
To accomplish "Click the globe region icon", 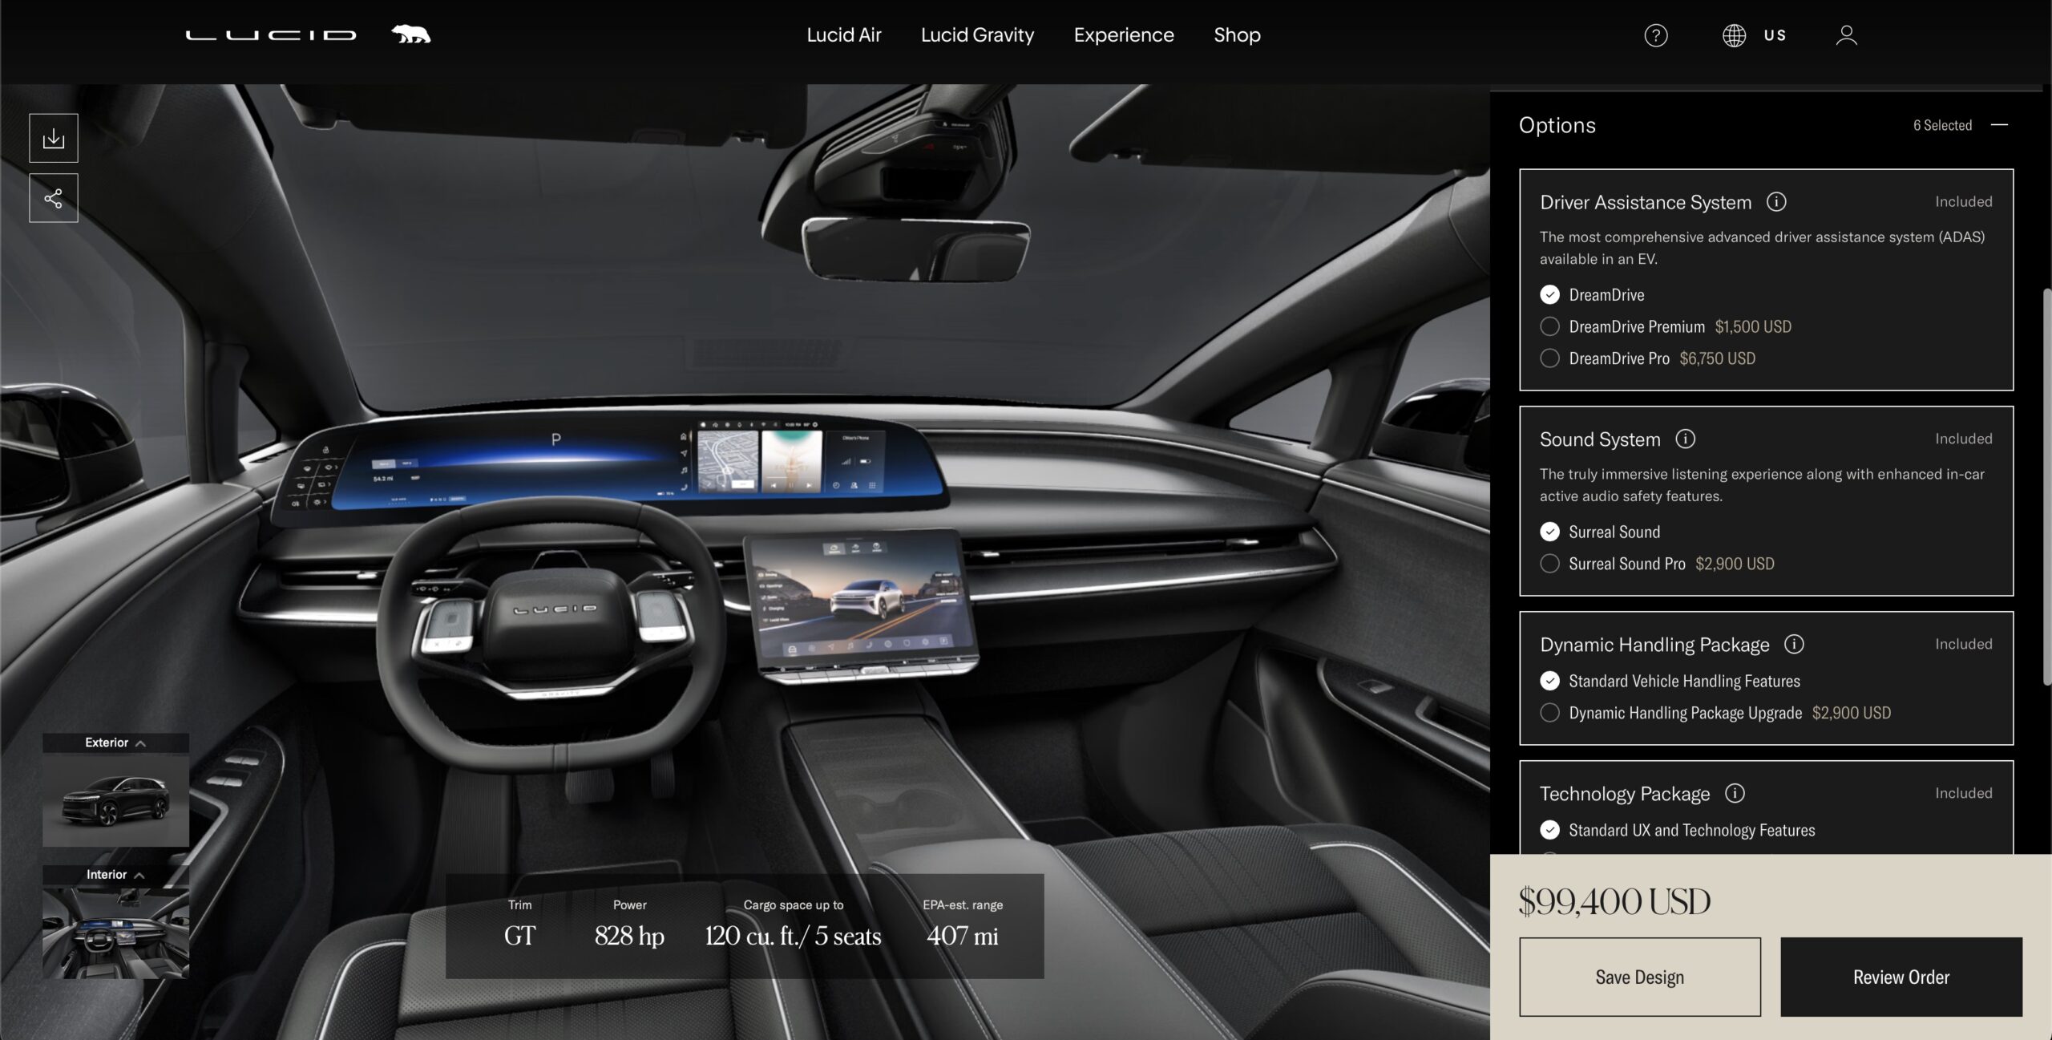I will [x=1734, y=35].
